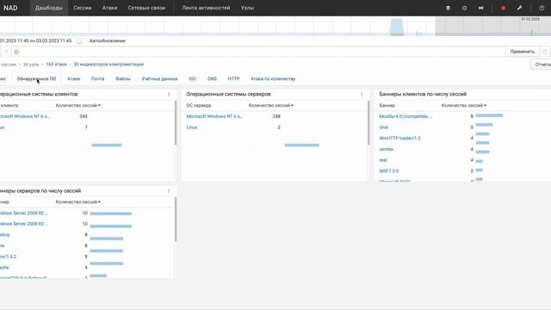Click the gray selected range on timeline
Screen dimensions: 551x310
point(493,26)
